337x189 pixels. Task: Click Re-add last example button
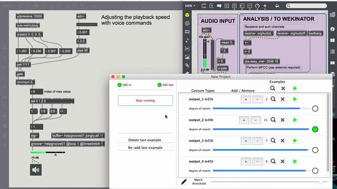(x=145, y=148)
